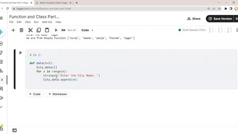The height and width of the screenshot is (134, 238).
Task: Open the Learn graduation cap sidebar icon
Action: 1,98
